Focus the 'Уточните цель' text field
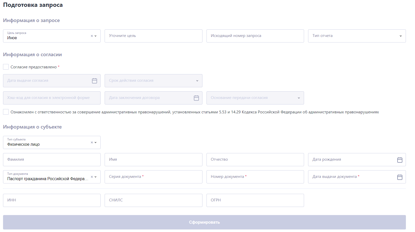This screenshot has width=415, height=232. (153, 36)
